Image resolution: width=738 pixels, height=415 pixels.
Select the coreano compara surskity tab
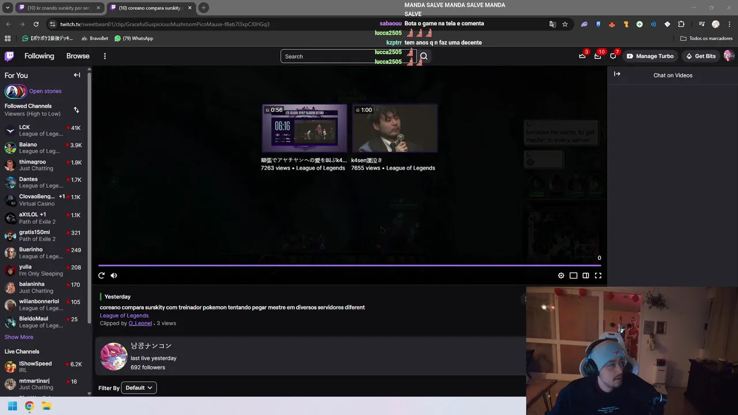[x=151, y=7]
